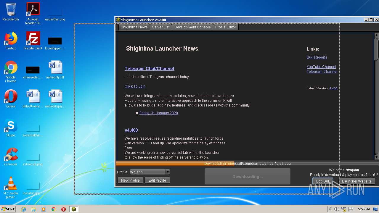Screen dimensions: 379x213
Task: Click Shiginima Launcher News heading
Action: click(x=162, y=49)
